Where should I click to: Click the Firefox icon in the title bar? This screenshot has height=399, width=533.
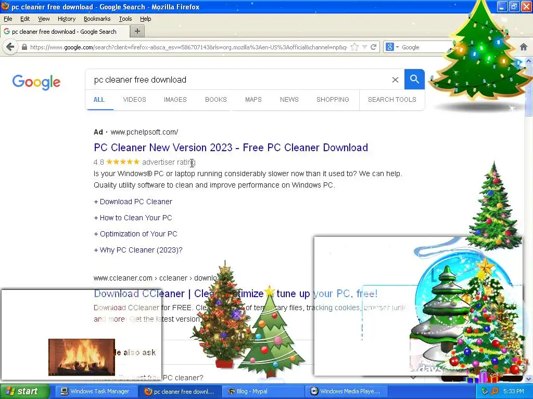[x=5, y=6]
